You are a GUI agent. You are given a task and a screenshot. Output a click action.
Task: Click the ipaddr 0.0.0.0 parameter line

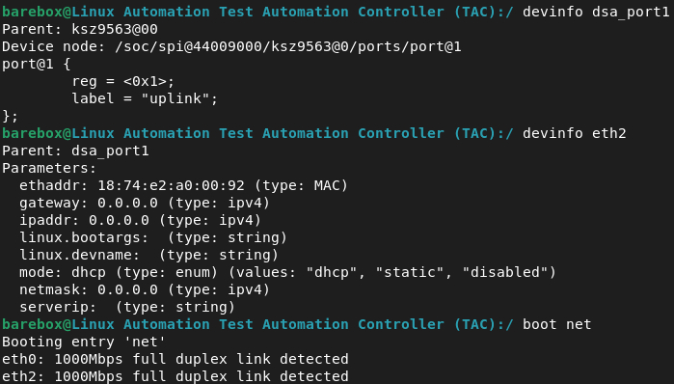140,220
